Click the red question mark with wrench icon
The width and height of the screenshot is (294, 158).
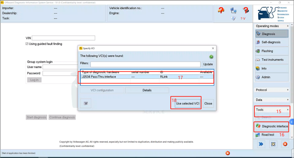coord(246,10)
